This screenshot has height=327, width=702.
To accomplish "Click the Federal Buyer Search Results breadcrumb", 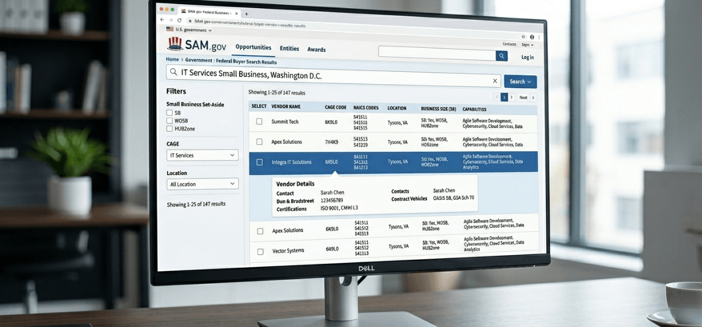I will 246,61.
